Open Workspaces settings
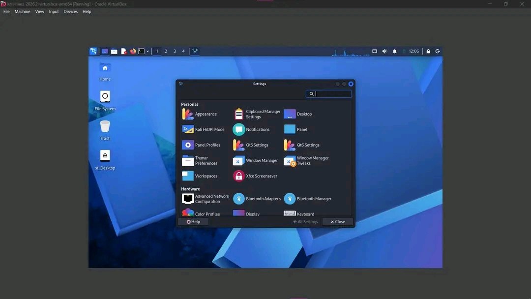531x299 pixels. 200,176
